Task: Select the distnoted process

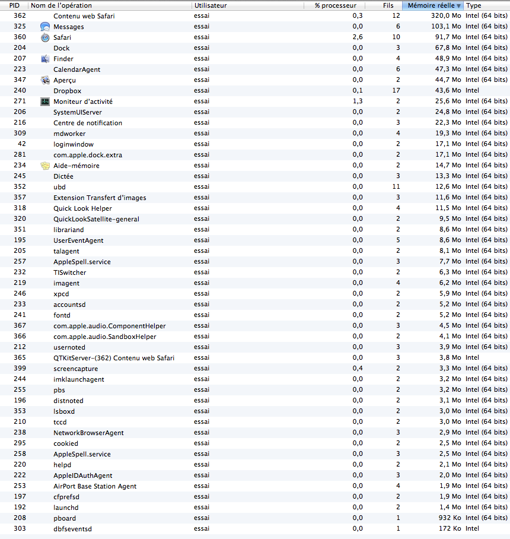Action: (255, 401)
